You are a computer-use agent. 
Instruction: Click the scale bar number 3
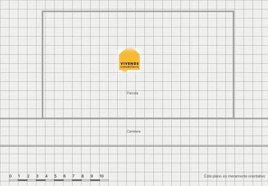click(x=37, y=176)
